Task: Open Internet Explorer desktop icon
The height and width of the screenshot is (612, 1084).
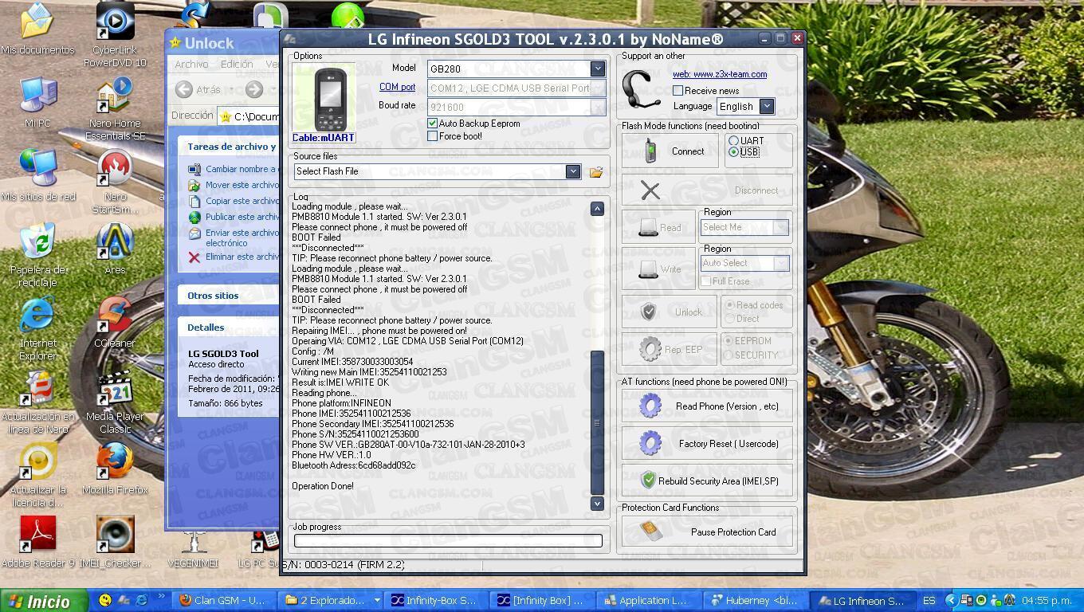Action: (37, 329)
